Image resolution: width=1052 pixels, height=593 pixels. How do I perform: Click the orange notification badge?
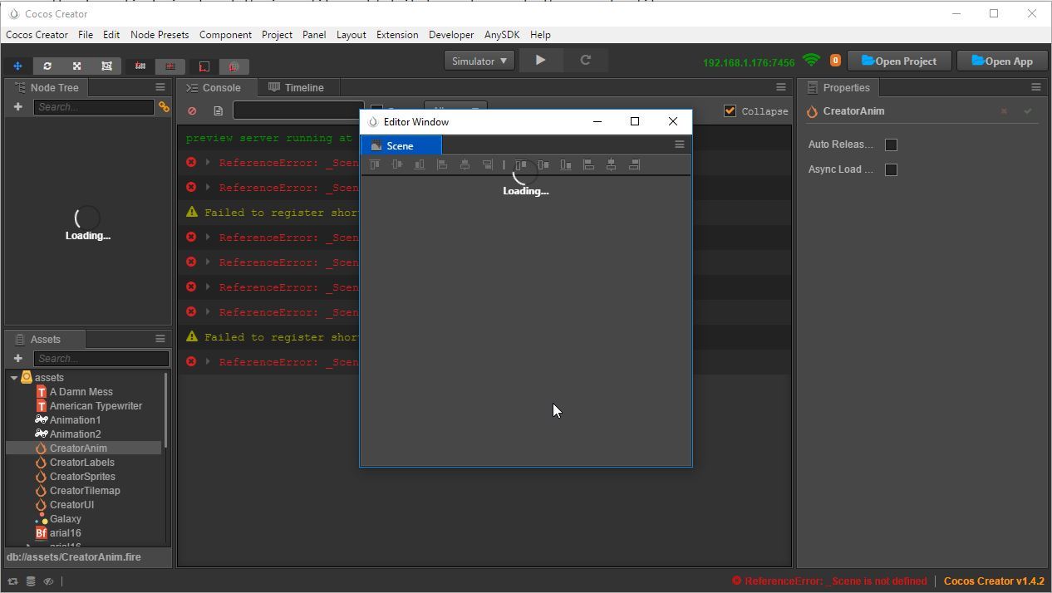pyautogui.click(x=835, y=61)
